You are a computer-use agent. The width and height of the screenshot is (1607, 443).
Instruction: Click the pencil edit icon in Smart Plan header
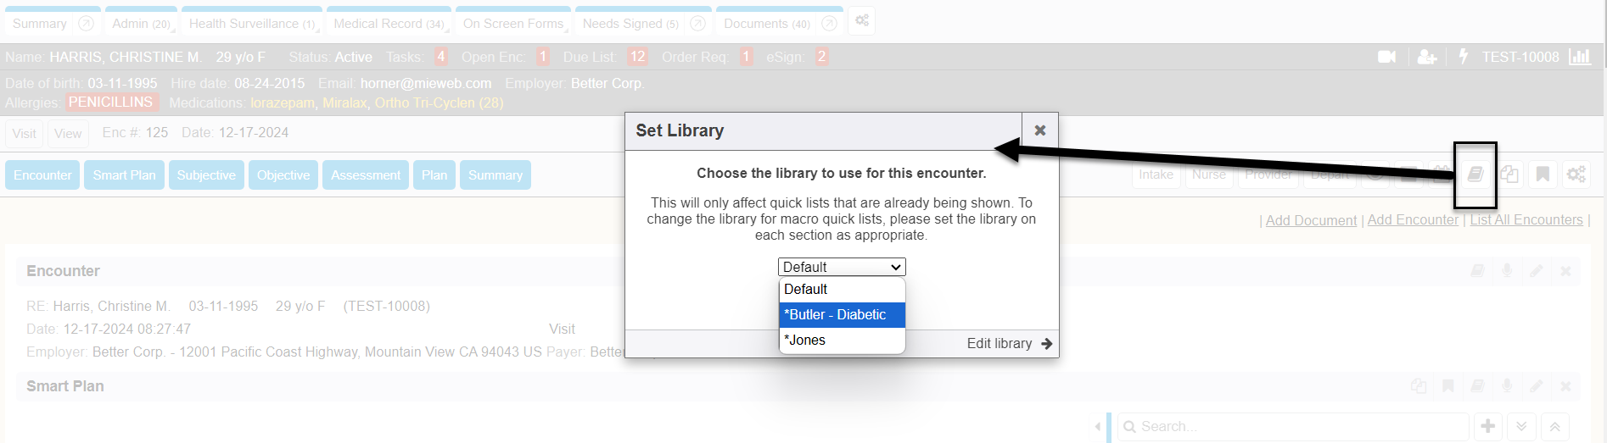click(1537, 386)
